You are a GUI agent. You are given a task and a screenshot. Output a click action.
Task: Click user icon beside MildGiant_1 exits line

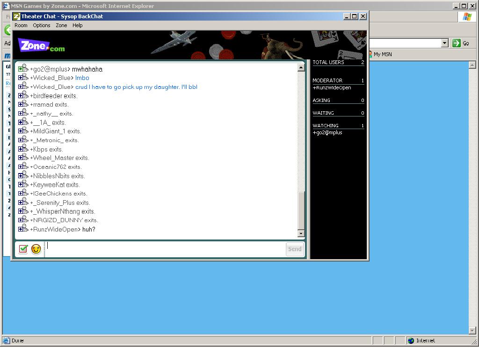coord(23,130)
